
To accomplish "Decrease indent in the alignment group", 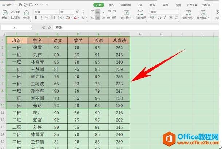I will coord(109,12).
